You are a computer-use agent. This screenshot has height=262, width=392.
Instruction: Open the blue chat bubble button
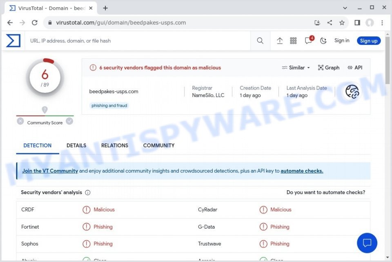click(x=367, y=243)
